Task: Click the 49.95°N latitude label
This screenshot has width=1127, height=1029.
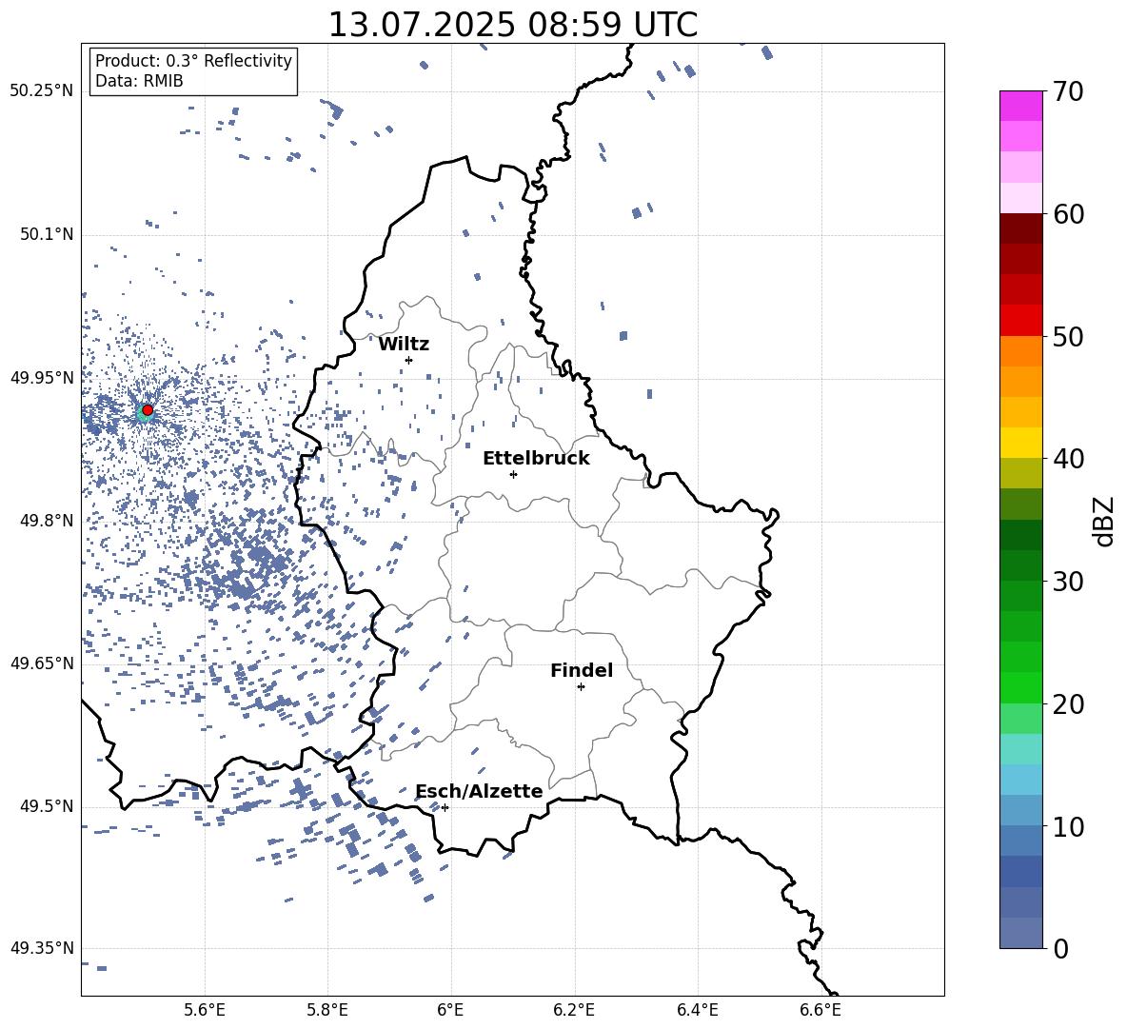Action: [42, 378]
